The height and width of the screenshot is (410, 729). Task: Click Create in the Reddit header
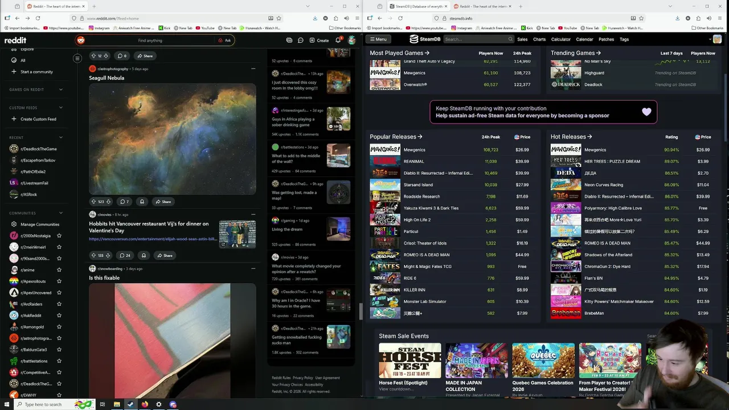coord(319,40)
